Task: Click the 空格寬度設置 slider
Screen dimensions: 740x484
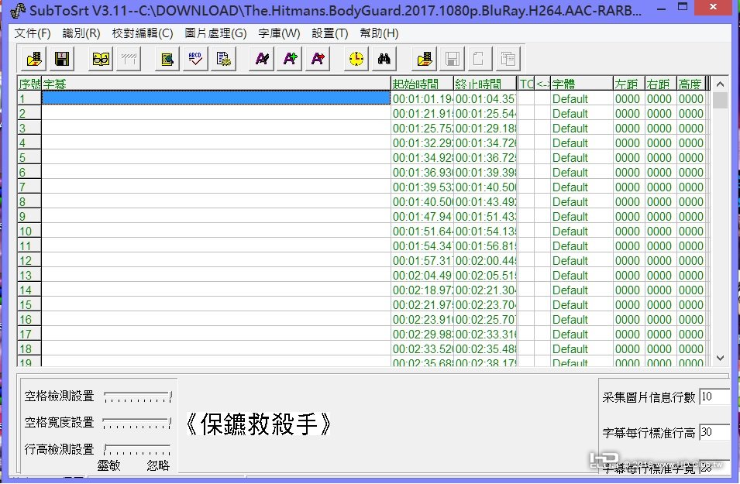Action: pos(137,423)
